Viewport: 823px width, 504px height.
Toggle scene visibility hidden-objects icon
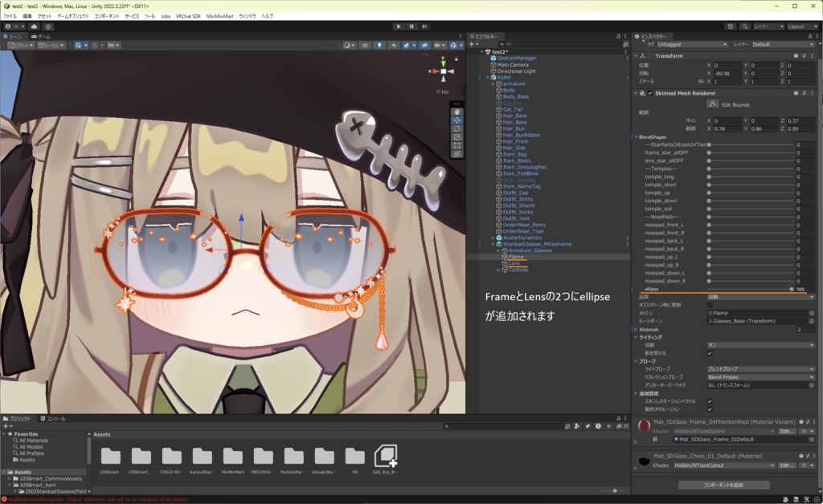424,45
